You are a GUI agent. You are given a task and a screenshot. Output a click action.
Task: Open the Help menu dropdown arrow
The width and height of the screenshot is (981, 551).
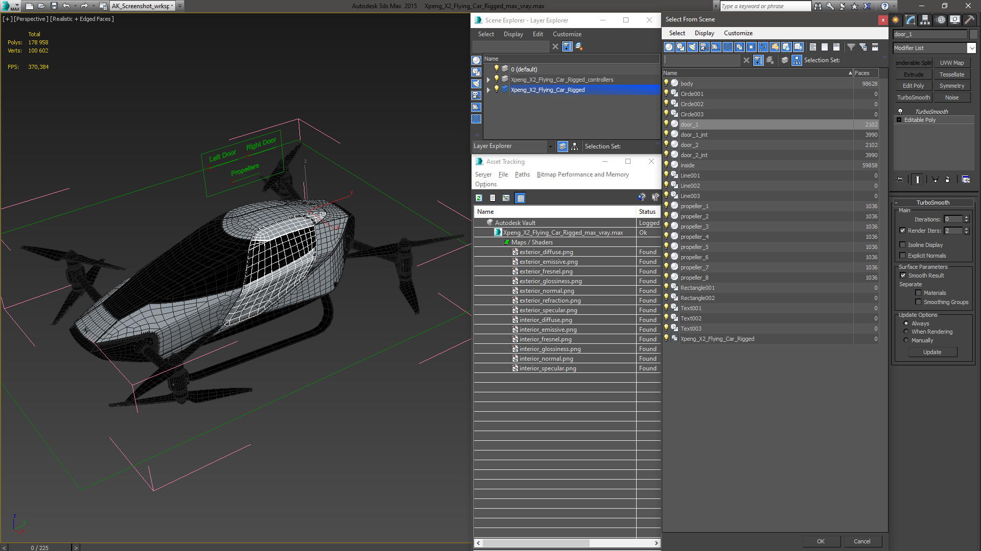pos(894,6)
